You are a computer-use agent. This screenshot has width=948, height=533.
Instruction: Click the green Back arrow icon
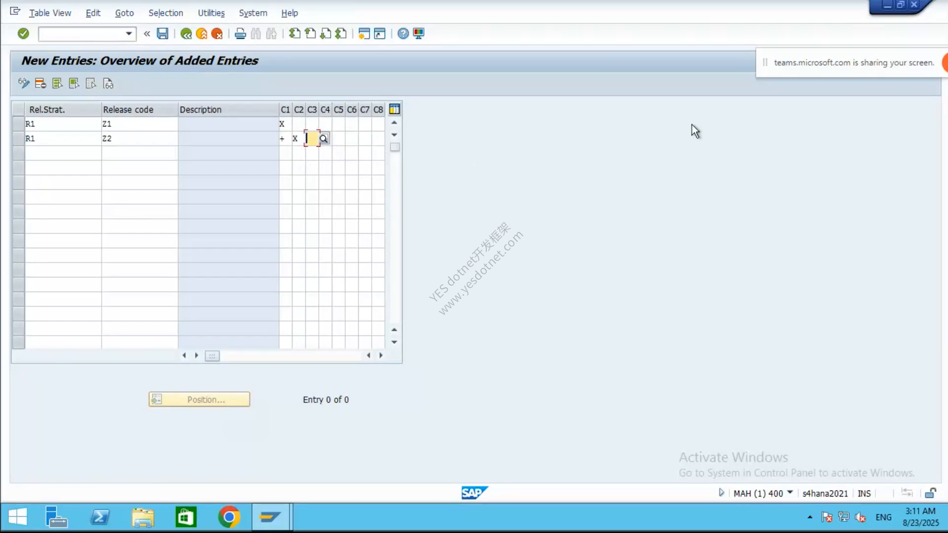tap(186, 34)
